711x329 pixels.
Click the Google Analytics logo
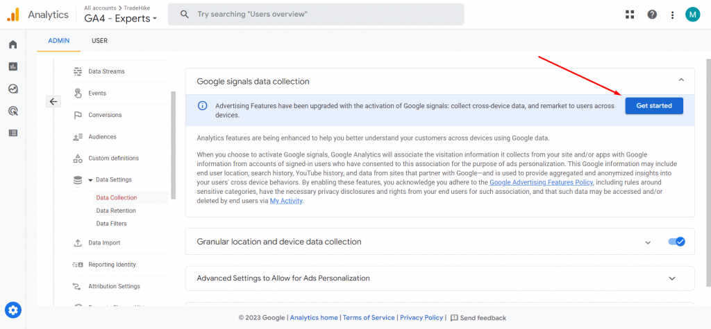pos(12,15)
